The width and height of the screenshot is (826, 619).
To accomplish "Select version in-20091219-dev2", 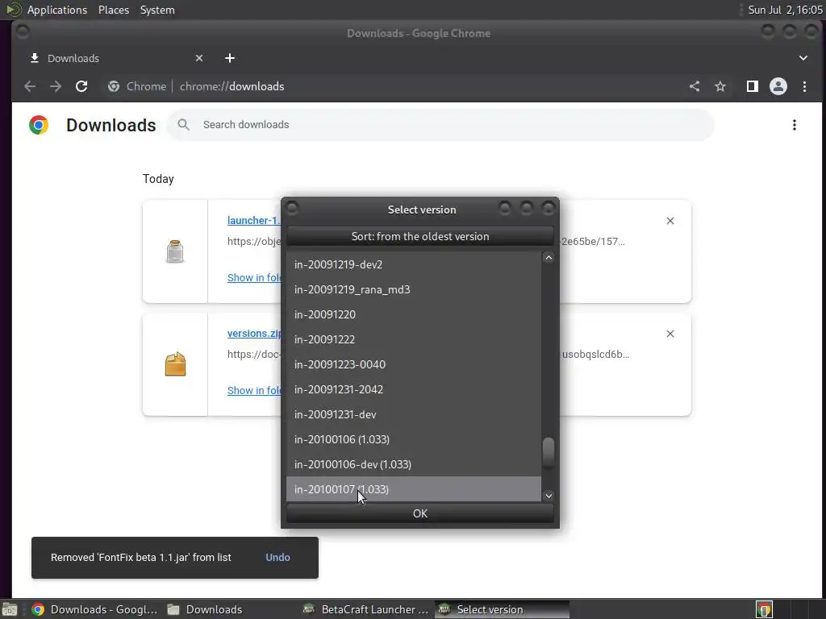I will tap(414, 264).
